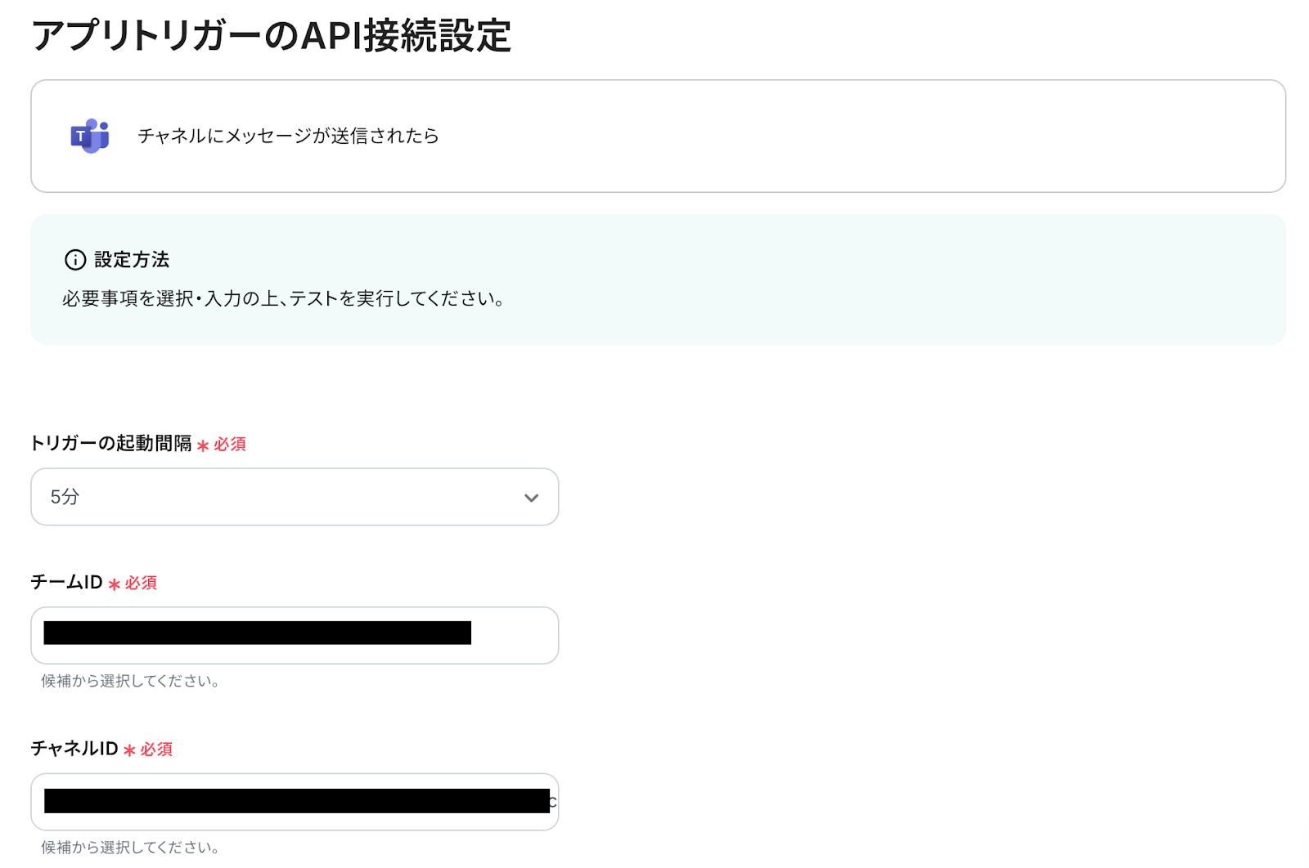This screenshot has height=868, width=1309.
Task: Open the トリガーの起動間隔 dropdown showing 5分
Action: point(278,497)
